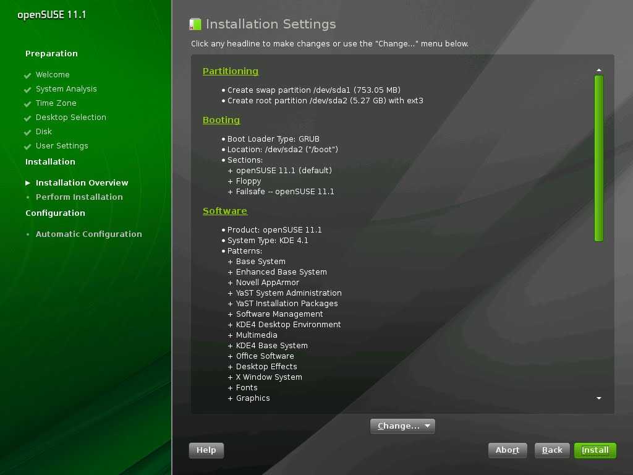Select the Desktop Selection step
The width and height of the screenshot is (633, 475).
click(x=71, y=117)
